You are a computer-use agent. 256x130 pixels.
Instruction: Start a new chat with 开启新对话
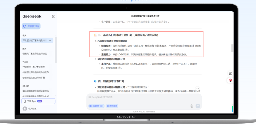pyautogui.click(x=31, y=26)
